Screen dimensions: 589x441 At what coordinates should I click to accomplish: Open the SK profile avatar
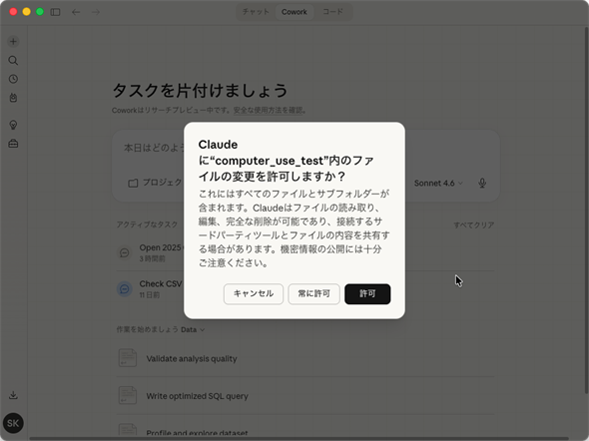[x=13, y=423]
